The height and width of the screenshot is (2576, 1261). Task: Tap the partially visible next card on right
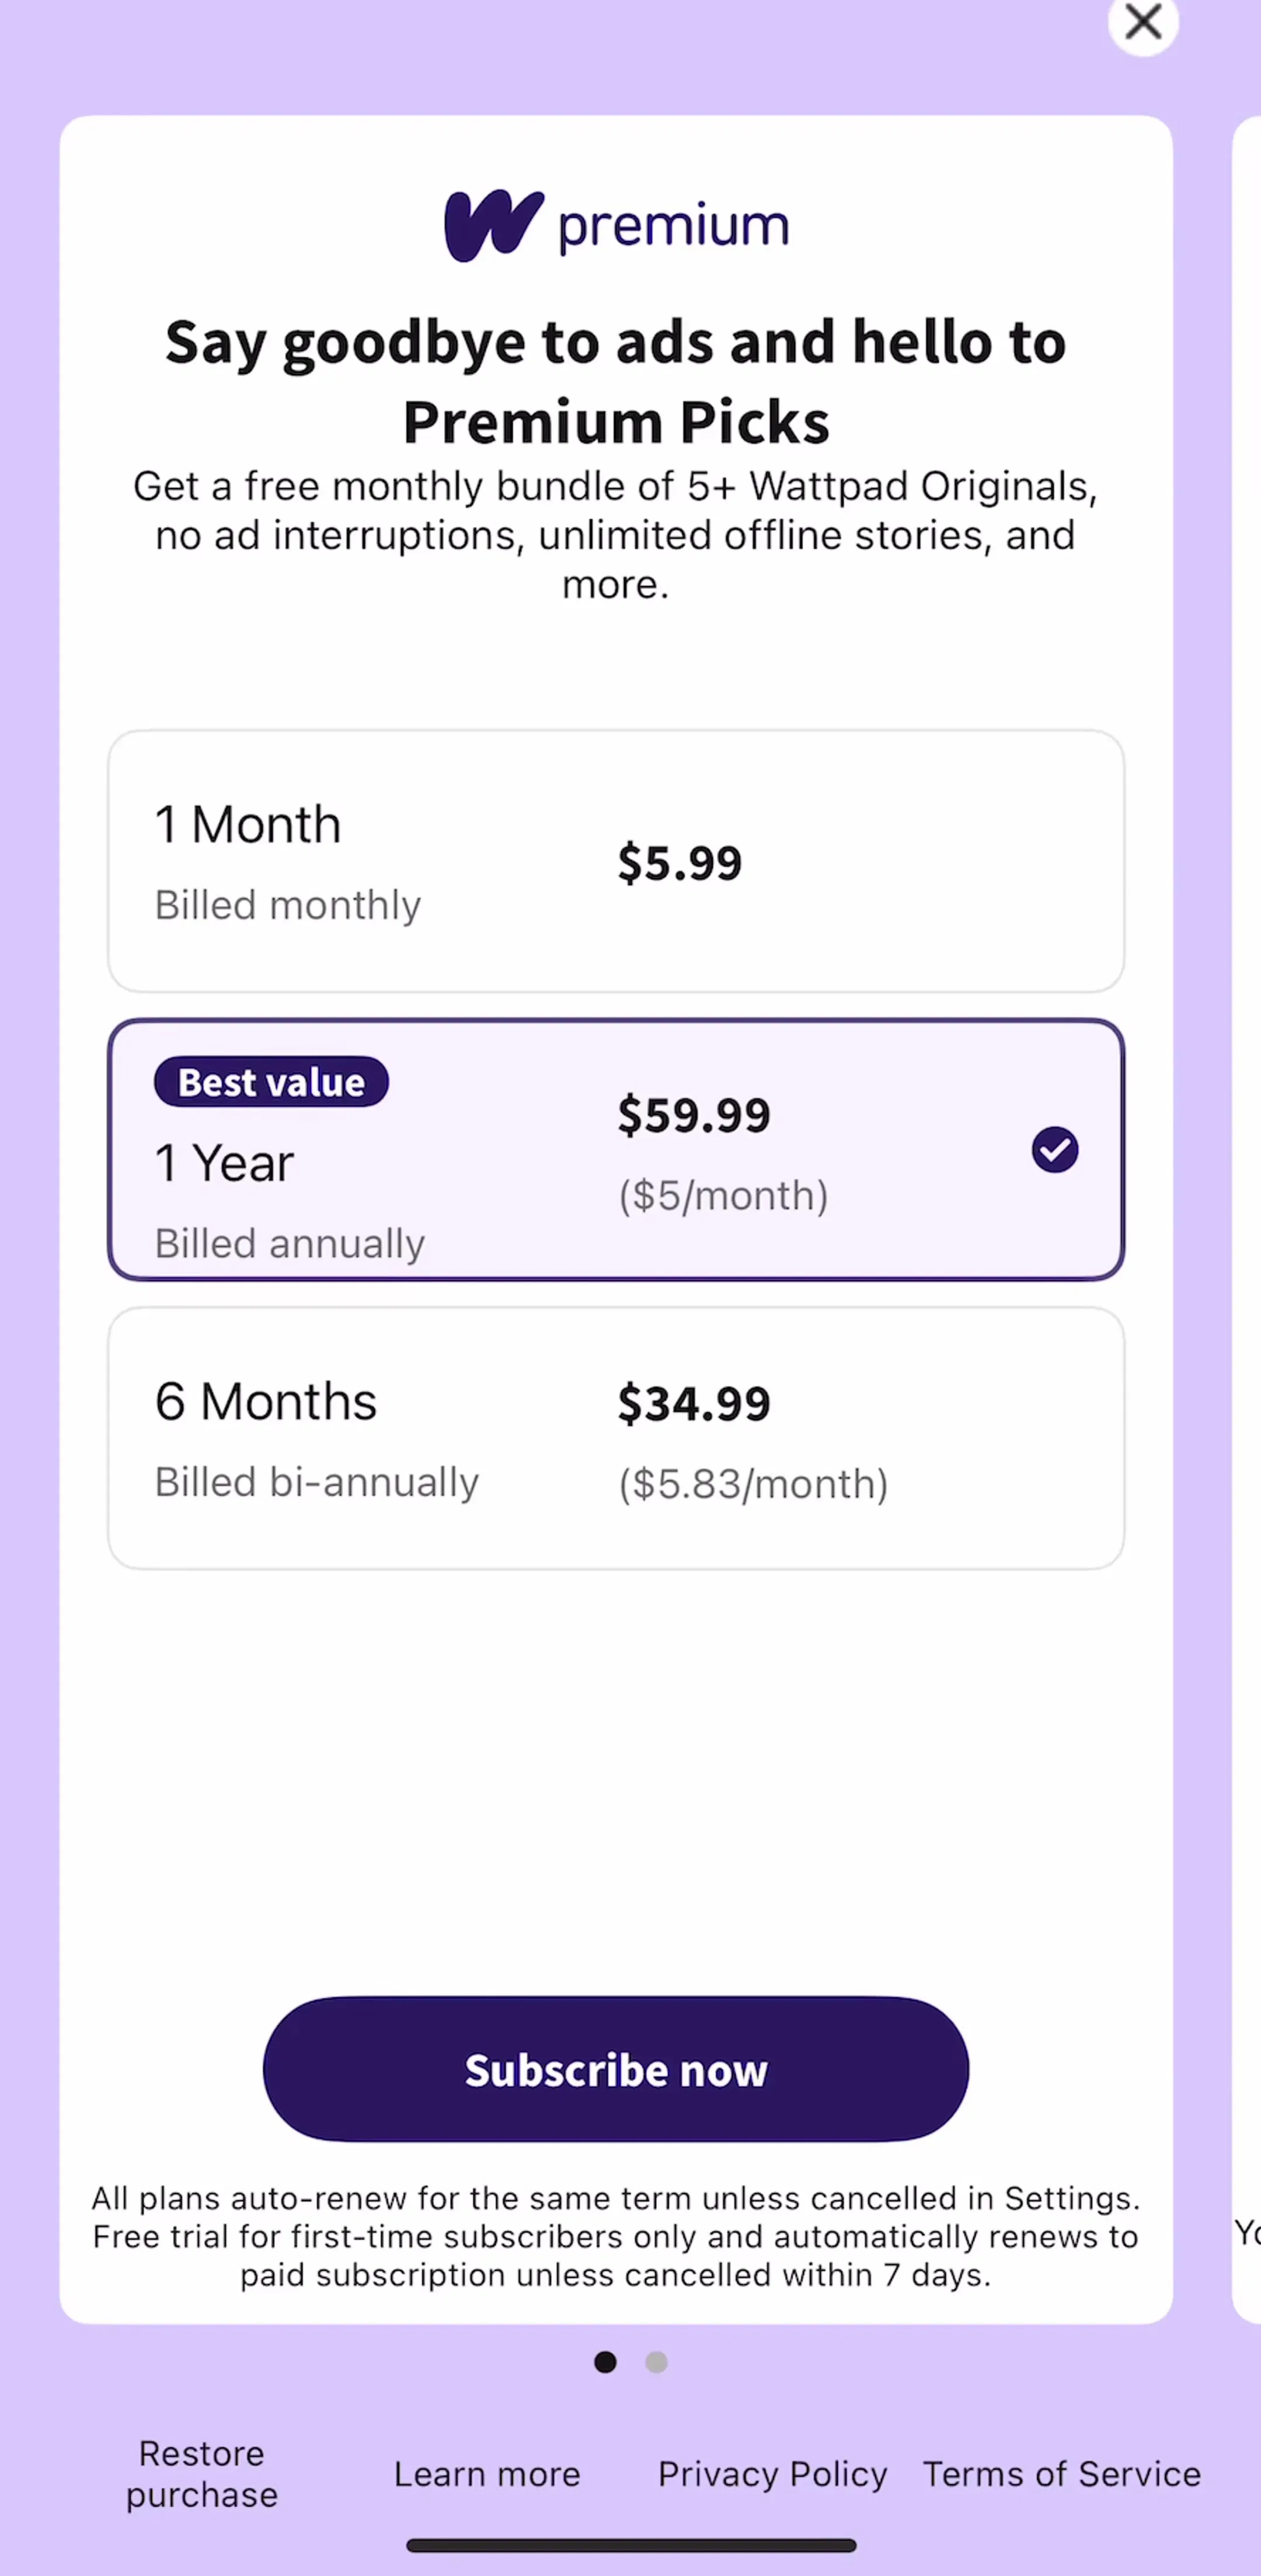pos(1247,1219)
